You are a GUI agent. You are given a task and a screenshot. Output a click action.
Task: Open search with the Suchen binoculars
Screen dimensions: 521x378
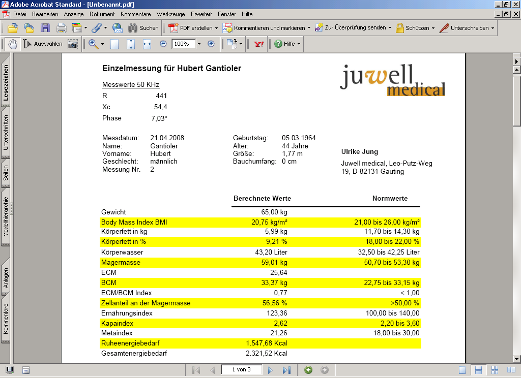pyautogui.click(x=143, y=28)
